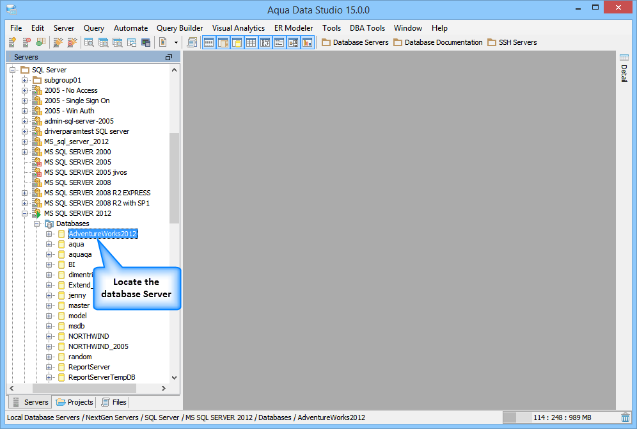Open the DBA Tools menu
The width and height of the screenshot is (637, 429).
point(367,28)
